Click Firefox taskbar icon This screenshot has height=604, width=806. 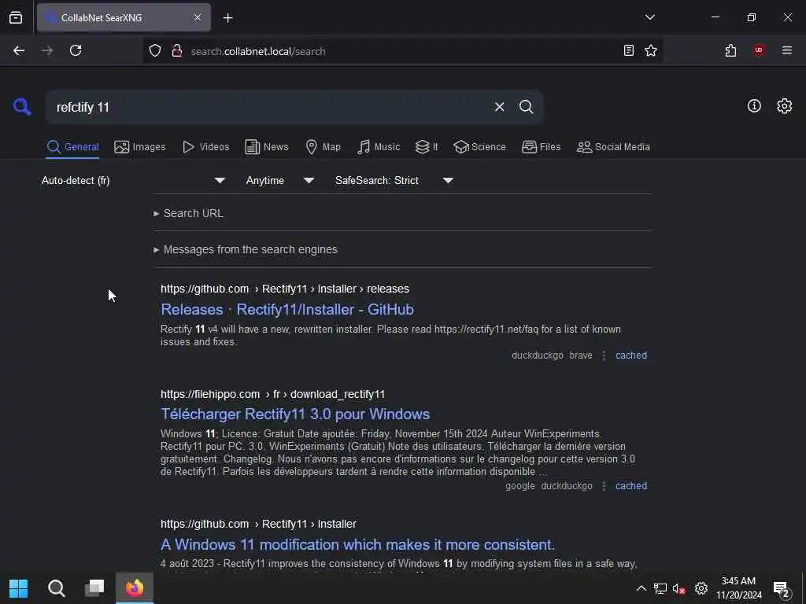coord(134,588)
